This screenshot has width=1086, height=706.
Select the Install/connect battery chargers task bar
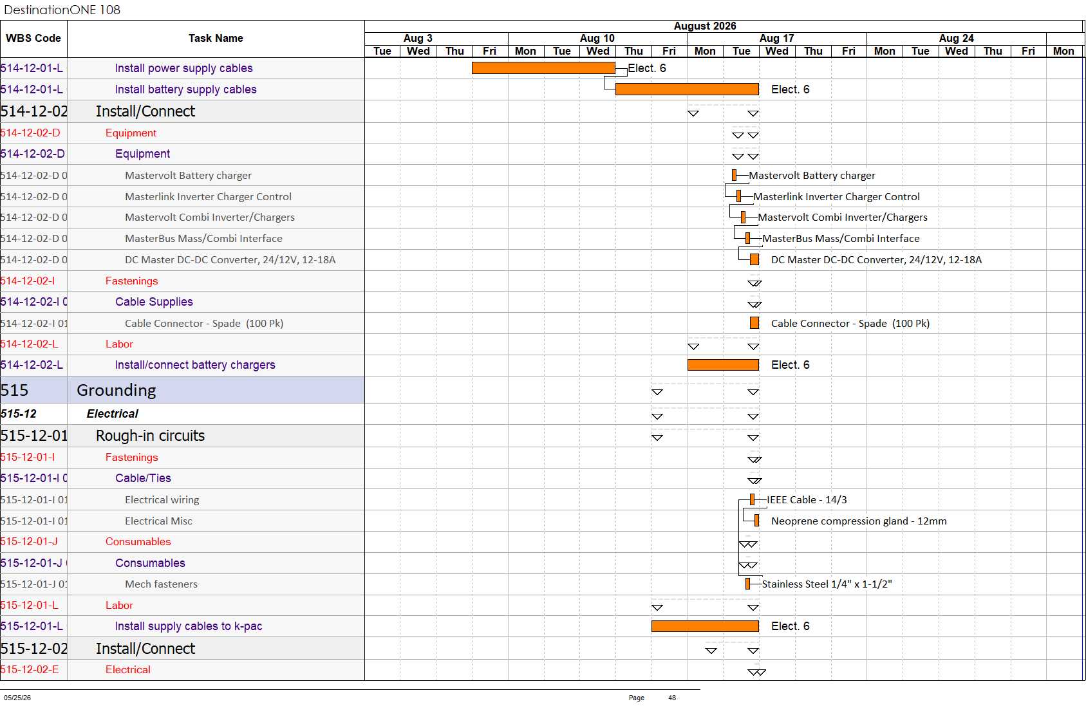pyautogui.click(x=723, y=365)
